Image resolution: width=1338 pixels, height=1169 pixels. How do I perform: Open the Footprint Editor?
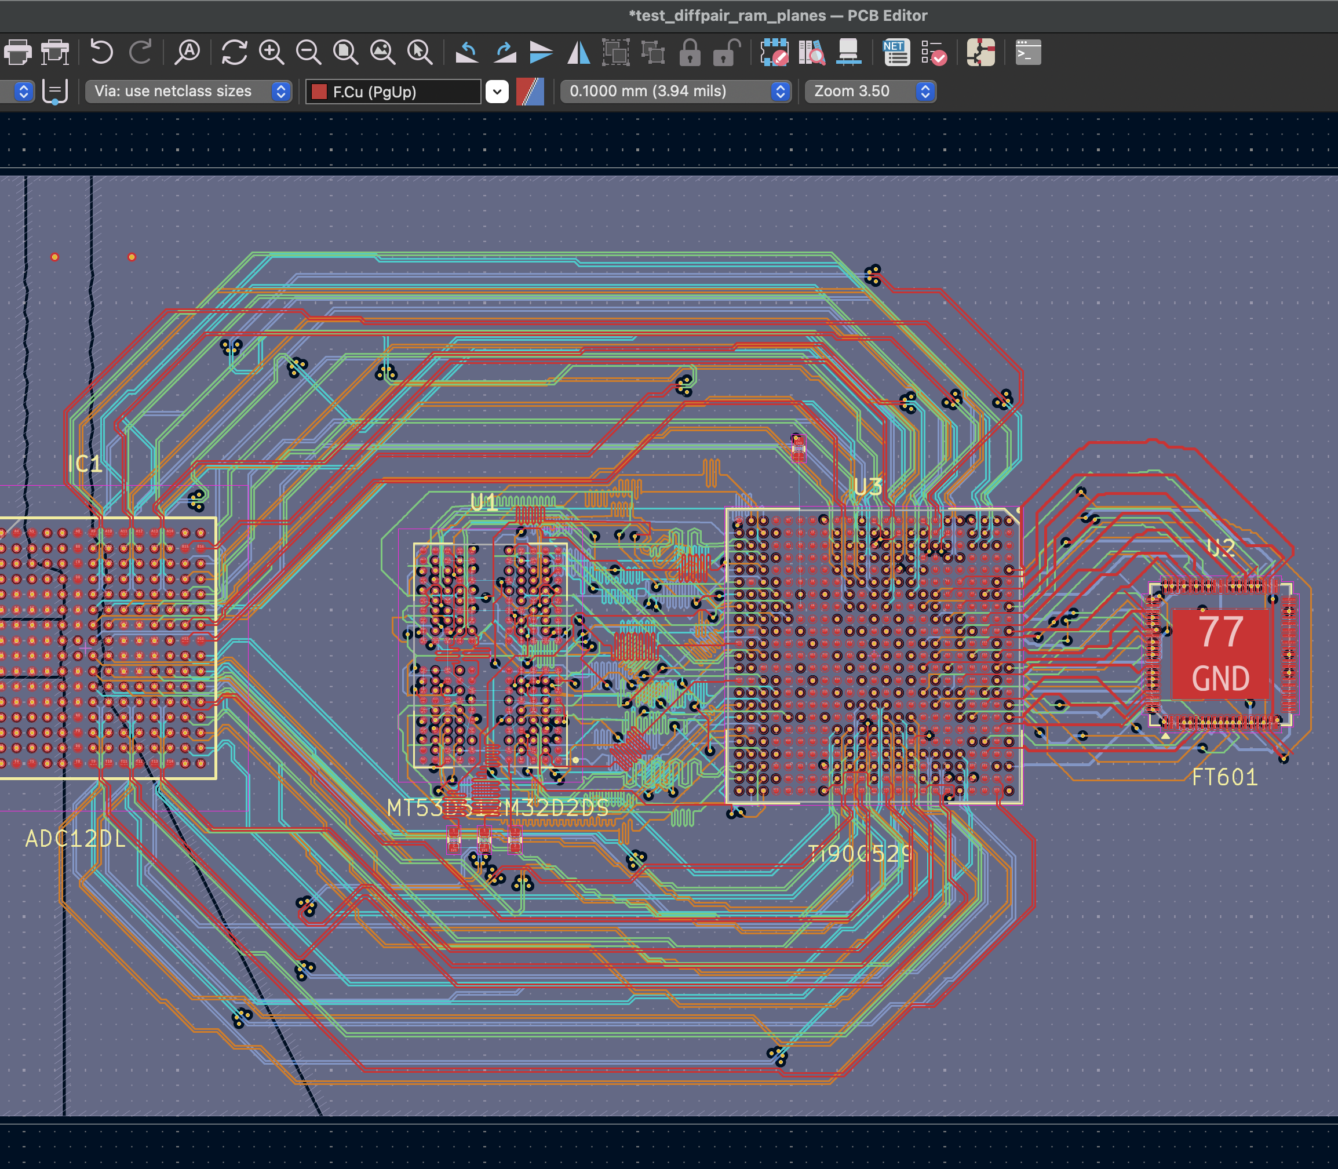(x=774, y=52)
